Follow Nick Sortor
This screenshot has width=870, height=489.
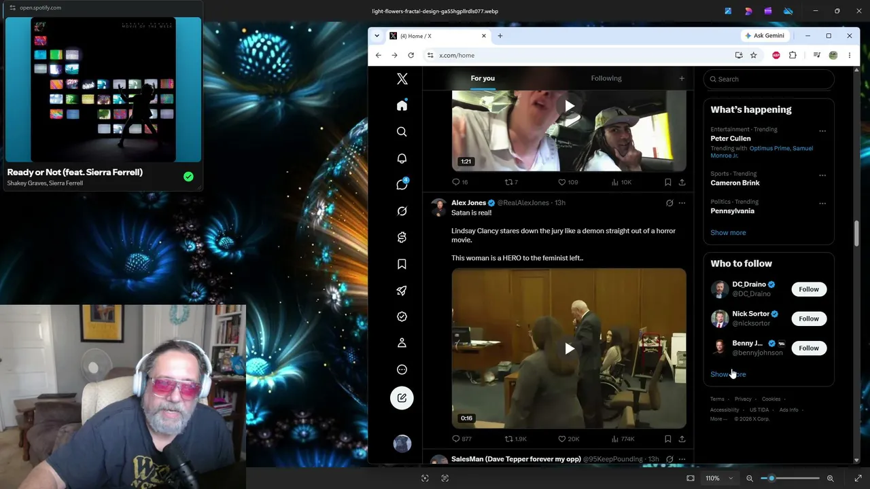coord(809,319)
